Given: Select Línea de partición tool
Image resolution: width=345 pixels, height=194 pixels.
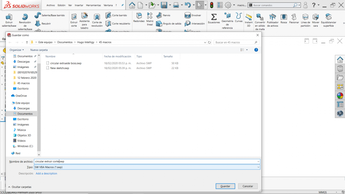Looking at the screenshot, I should tap(305, 21).
